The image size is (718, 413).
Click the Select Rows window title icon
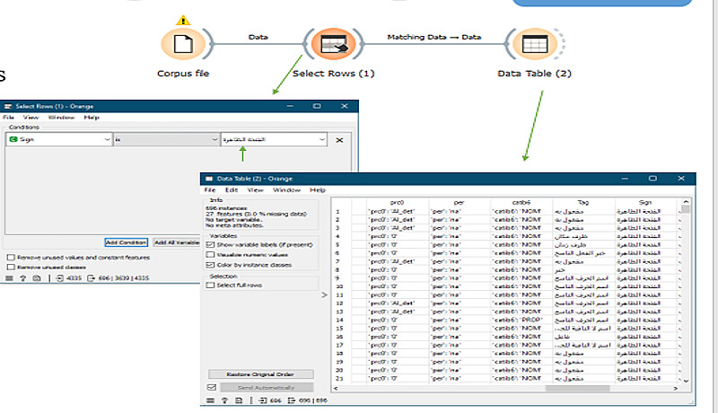click(x=8, y=106)
